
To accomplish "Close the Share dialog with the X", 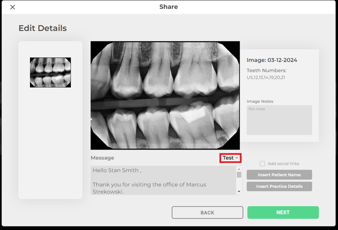I will pyautogui.click(x=12, y=7).
